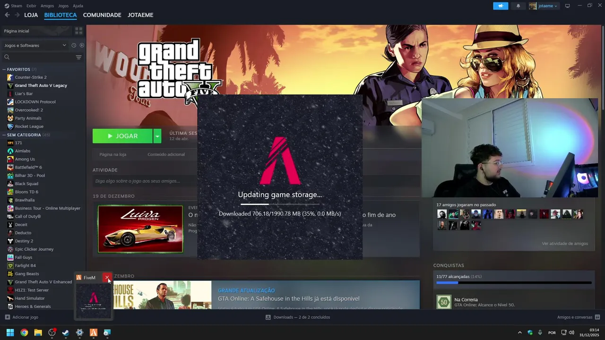Click the Steam forward navigation arrow
Screen dimensions: 605x340
[17, 15]
